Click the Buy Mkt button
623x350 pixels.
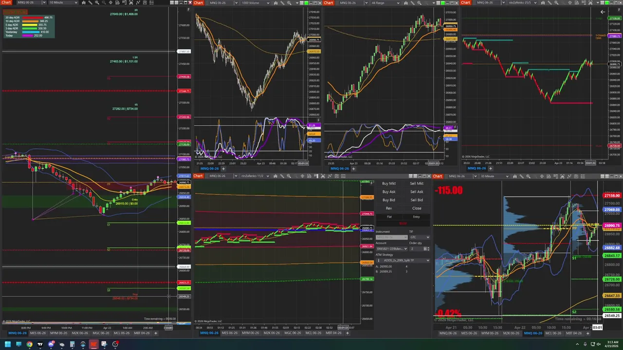(x=389, y=184)
